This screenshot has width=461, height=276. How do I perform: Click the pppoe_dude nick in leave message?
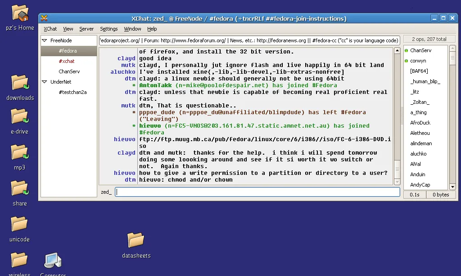[x=157, y=112]
